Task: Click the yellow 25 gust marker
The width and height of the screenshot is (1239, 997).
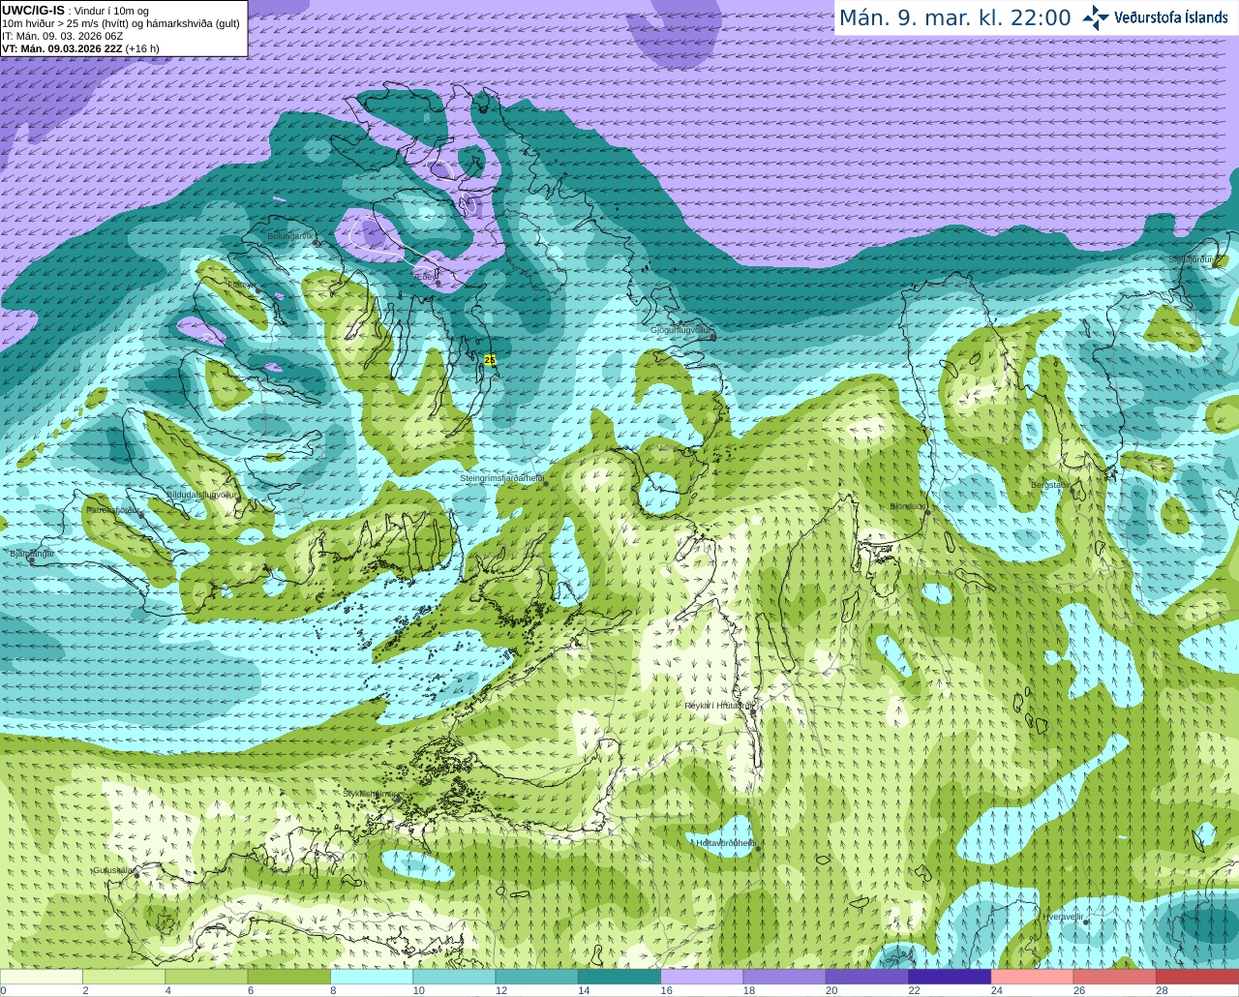Action: click(x=490, y=359)
